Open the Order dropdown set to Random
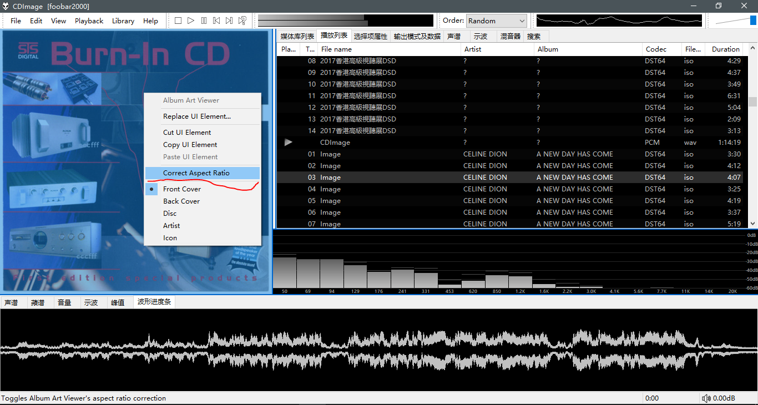This screenshot has height=405, width=758. (x=496, y=21)
